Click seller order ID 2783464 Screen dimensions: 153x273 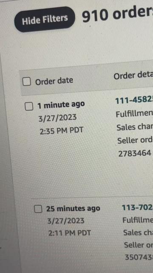point(135,154)
